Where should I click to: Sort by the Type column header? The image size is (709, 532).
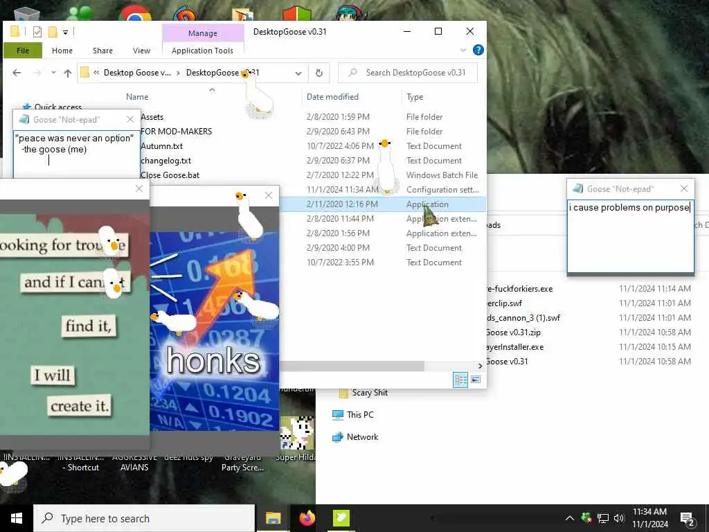tap(415, 97)
